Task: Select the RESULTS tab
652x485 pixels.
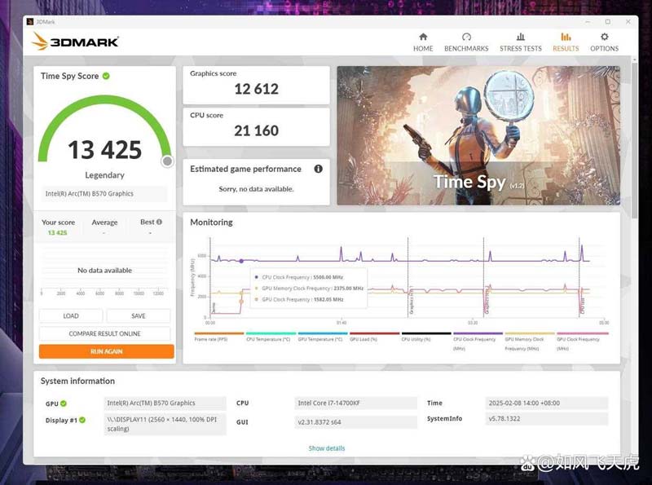Action: [566, 42]
